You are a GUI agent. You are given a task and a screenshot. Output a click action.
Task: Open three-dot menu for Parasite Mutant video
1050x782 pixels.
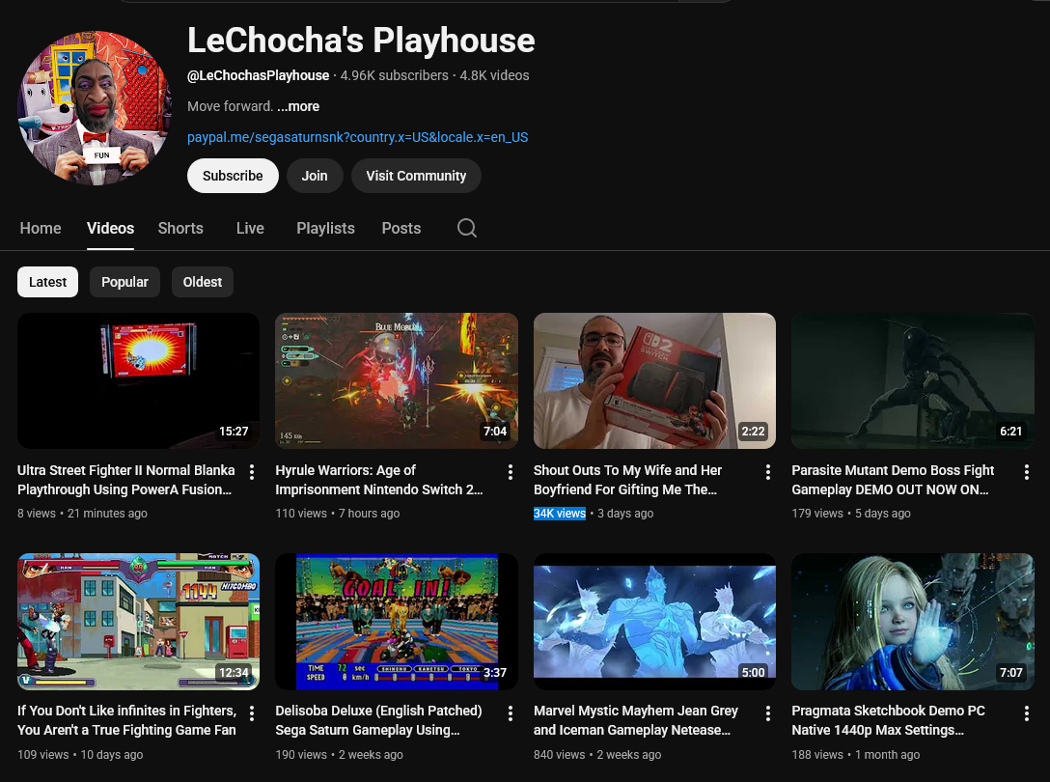tap(1027, 472)
